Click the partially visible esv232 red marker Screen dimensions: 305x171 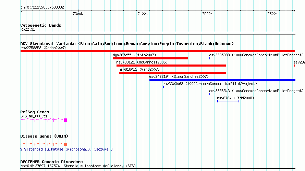click(294, 66)
